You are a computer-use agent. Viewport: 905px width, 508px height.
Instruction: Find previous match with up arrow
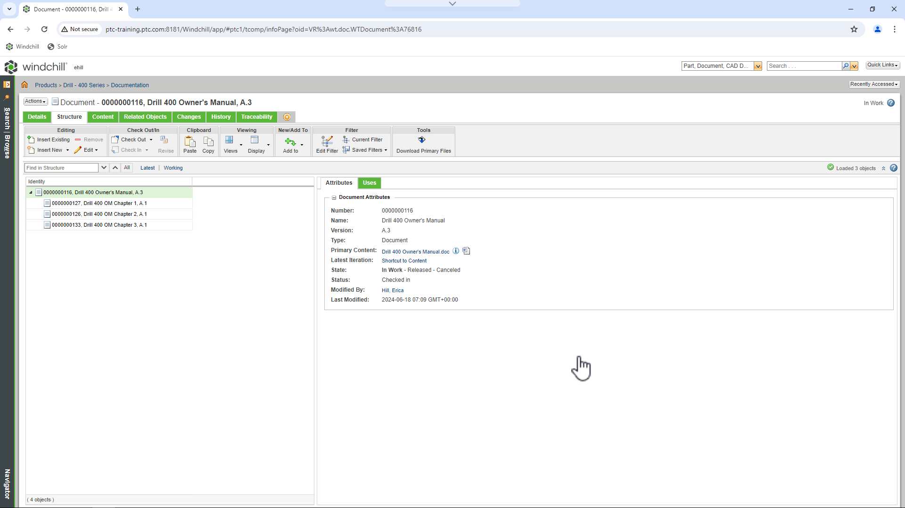coord(115,168)
